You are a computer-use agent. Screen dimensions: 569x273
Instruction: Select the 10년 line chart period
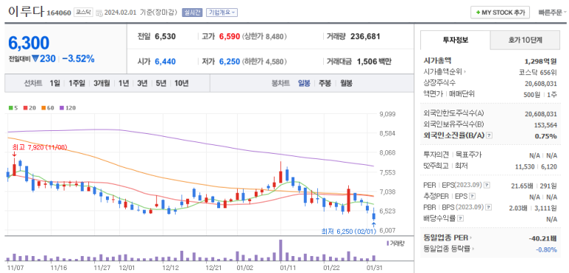click(181, 83)
